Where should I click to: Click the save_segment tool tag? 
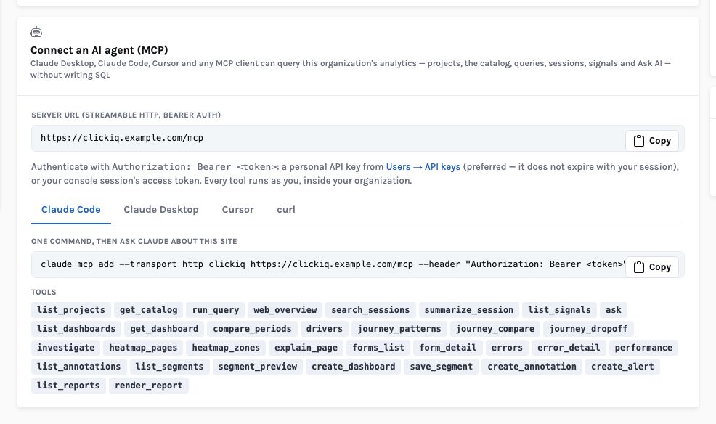[441, 367]
